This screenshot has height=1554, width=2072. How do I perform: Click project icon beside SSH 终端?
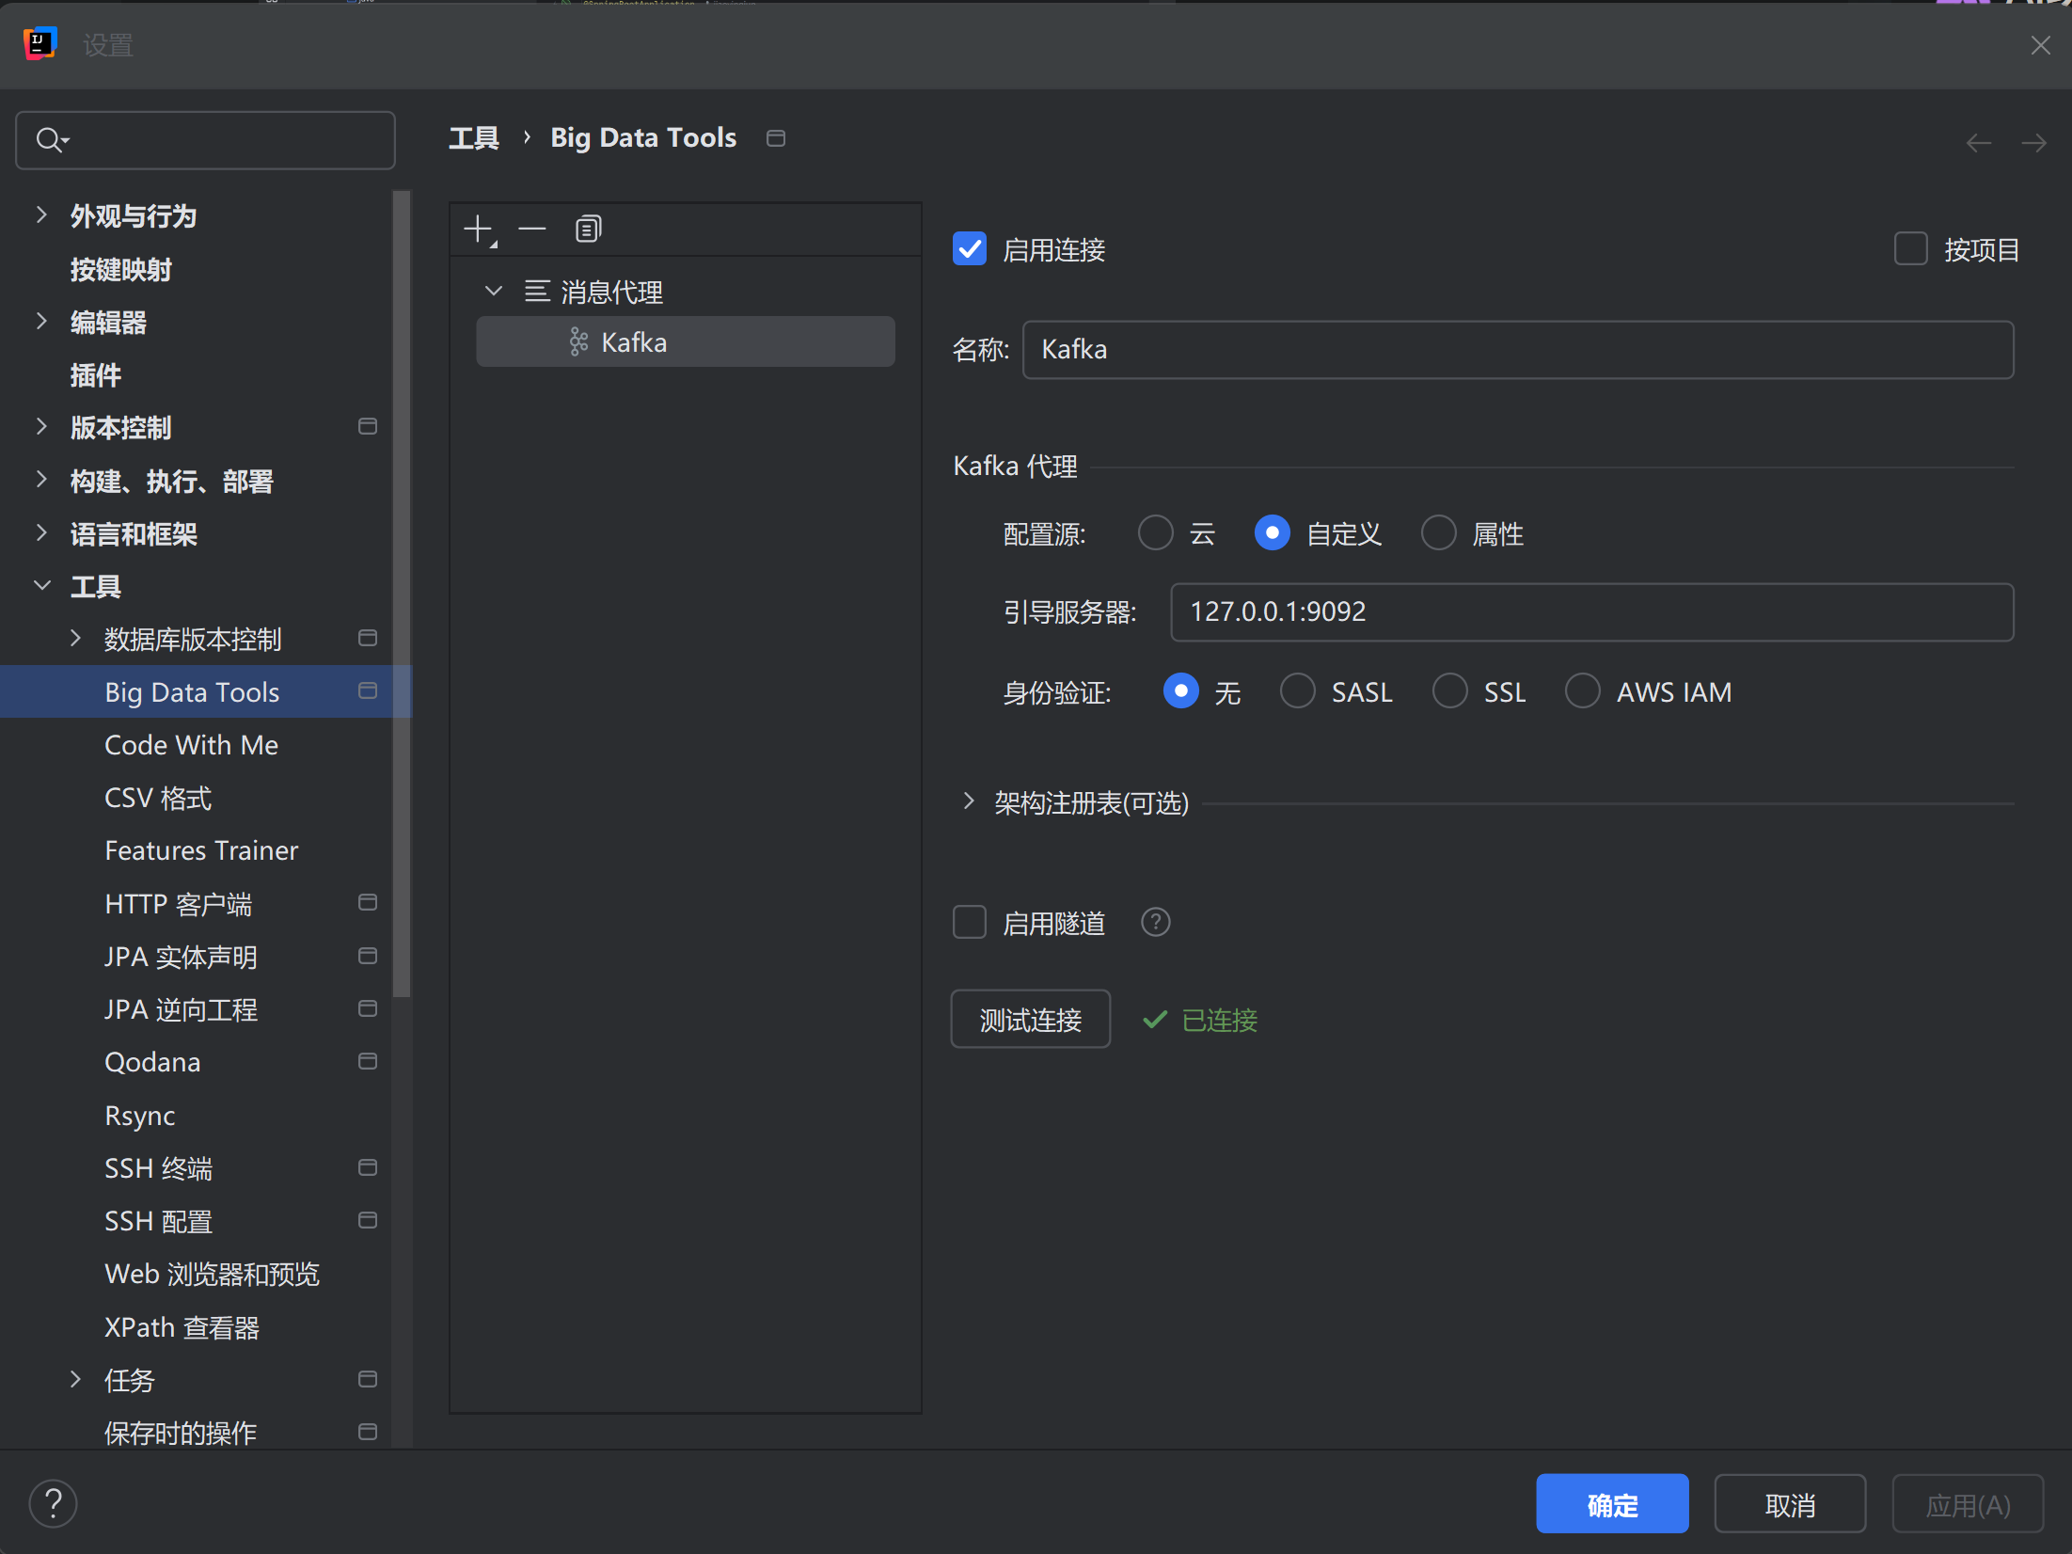(368, 1168)
